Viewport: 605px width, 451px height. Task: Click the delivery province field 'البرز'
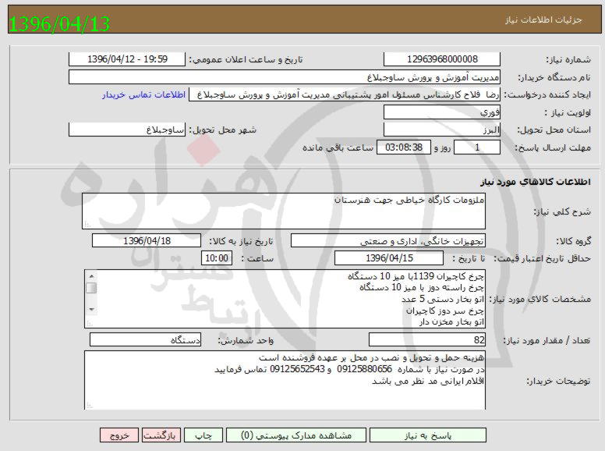coord(442,130)
